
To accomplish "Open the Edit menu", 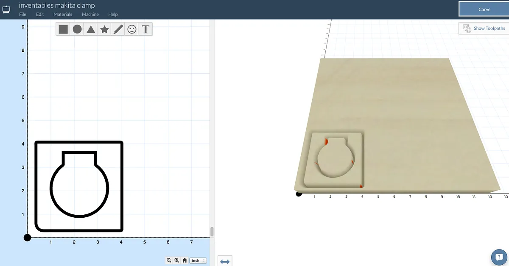I will (x=40, y=14).
